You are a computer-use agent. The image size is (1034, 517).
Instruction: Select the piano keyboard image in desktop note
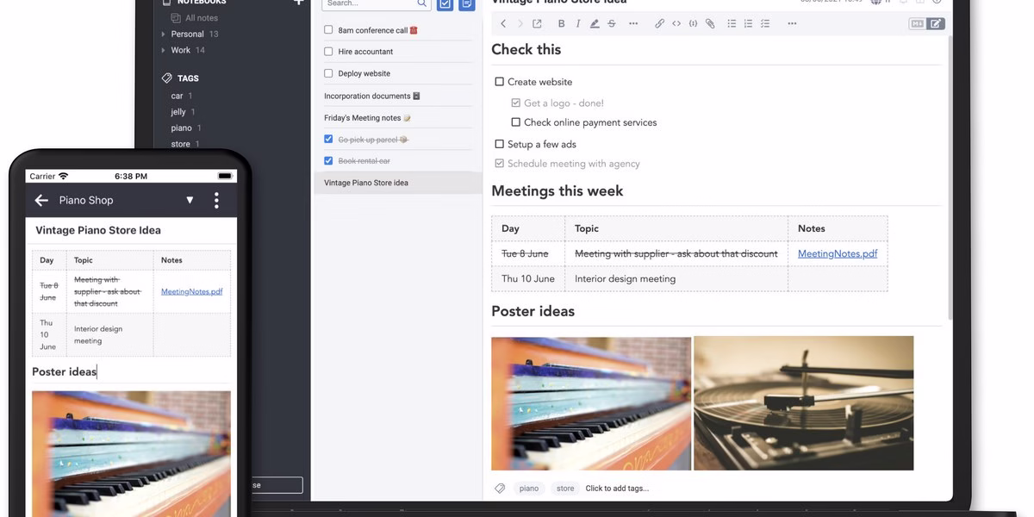[x=591, y=403]
